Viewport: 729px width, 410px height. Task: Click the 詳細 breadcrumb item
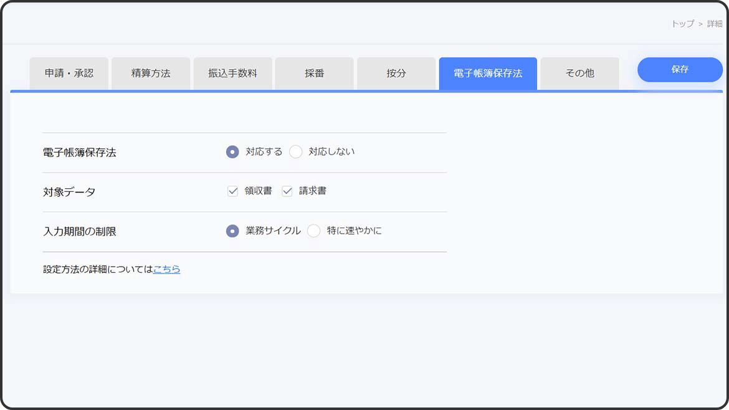pos(714,24)
